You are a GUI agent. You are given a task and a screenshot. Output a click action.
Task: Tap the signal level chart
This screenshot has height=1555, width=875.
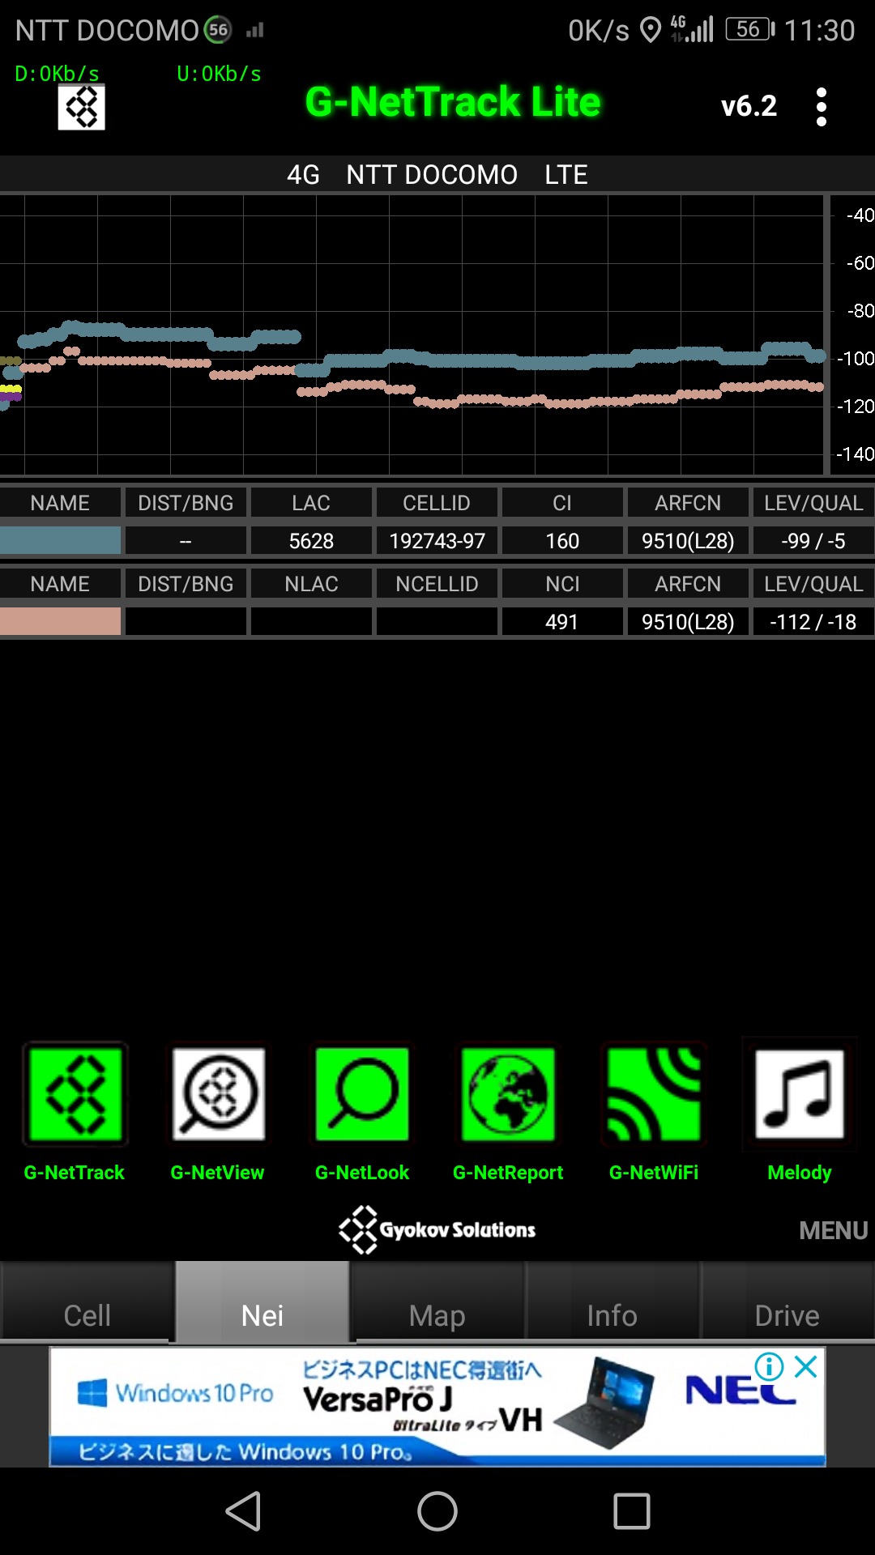click(x=413, y=334)
